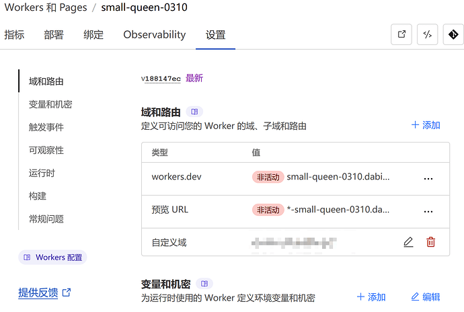Switch to the 部署 tab
This screenshot has height=312, width=464.
click(54, 35)
